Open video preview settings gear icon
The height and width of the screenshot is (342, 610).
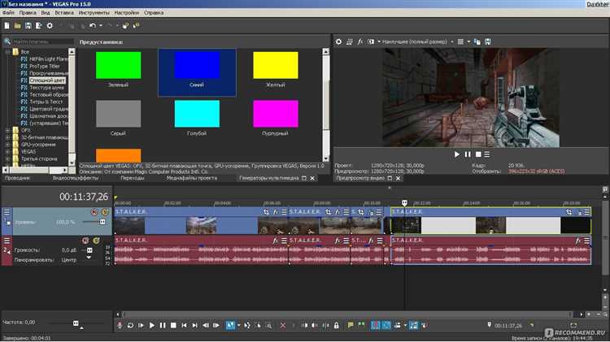tap(338, 41)
